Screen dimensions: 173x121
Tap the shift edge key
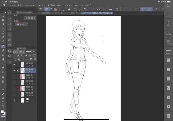pyautogui.click(x=168, y=23)
